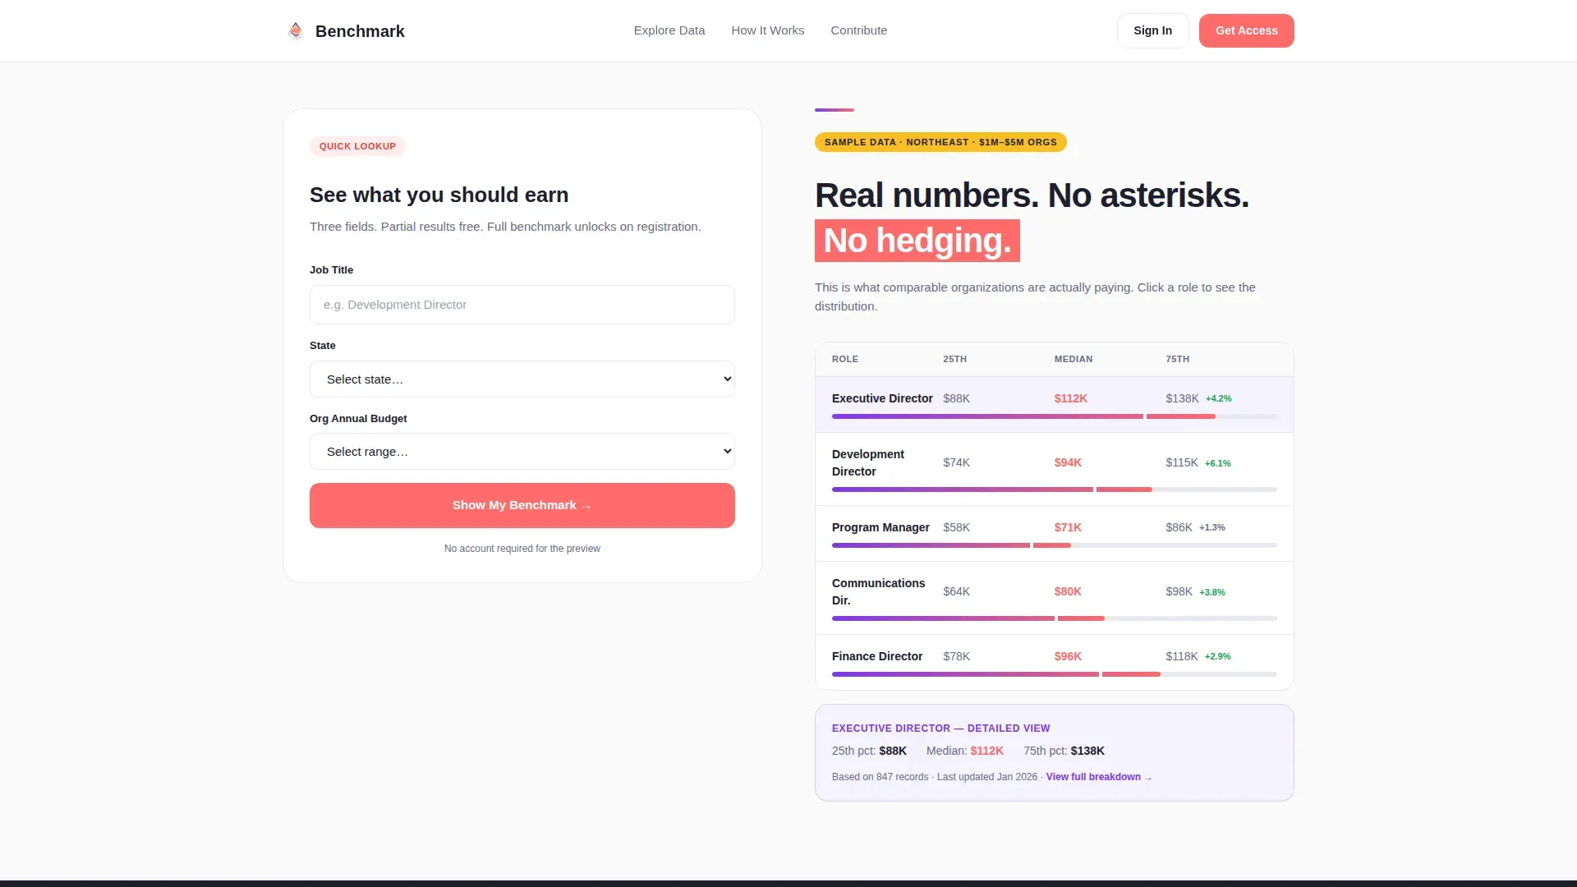Select the Finance Director role row

1055,662
